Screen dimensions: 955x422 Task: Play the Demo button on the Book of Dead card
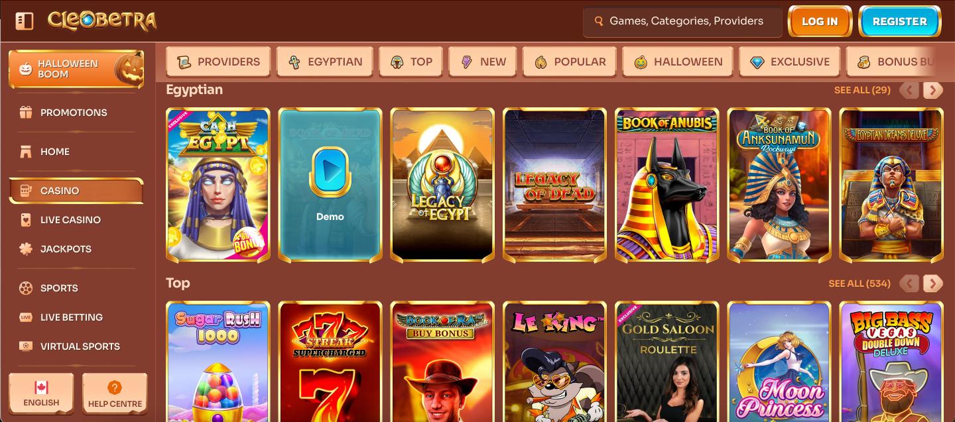pyautogui.click(x=330, y=173)
